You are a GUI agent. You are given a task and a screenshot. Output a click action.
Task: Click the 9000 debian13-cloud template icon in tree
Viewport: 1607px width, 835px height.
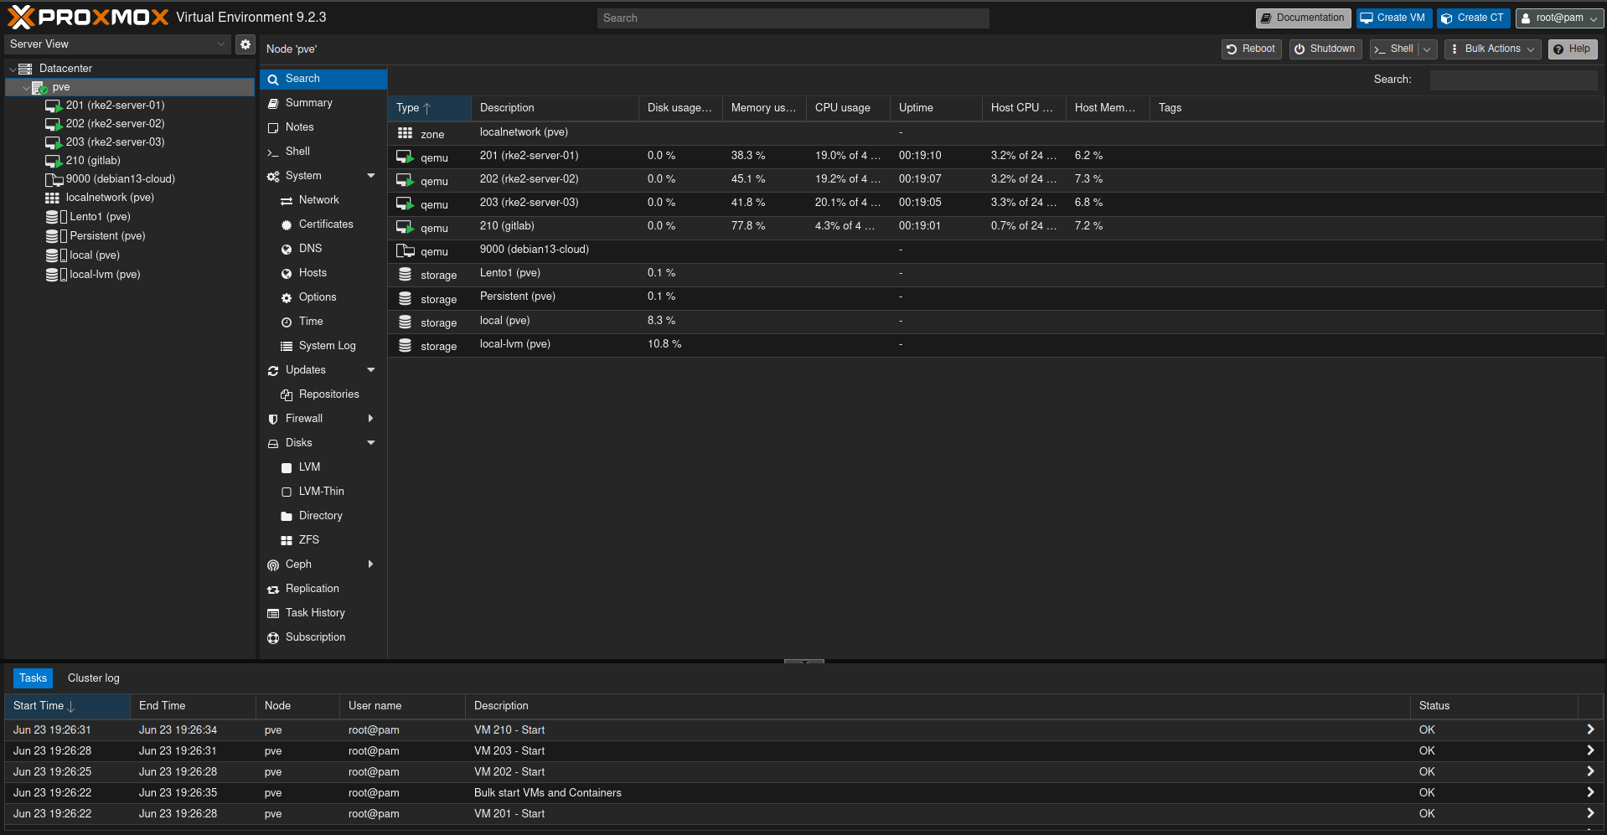(54, 179)
